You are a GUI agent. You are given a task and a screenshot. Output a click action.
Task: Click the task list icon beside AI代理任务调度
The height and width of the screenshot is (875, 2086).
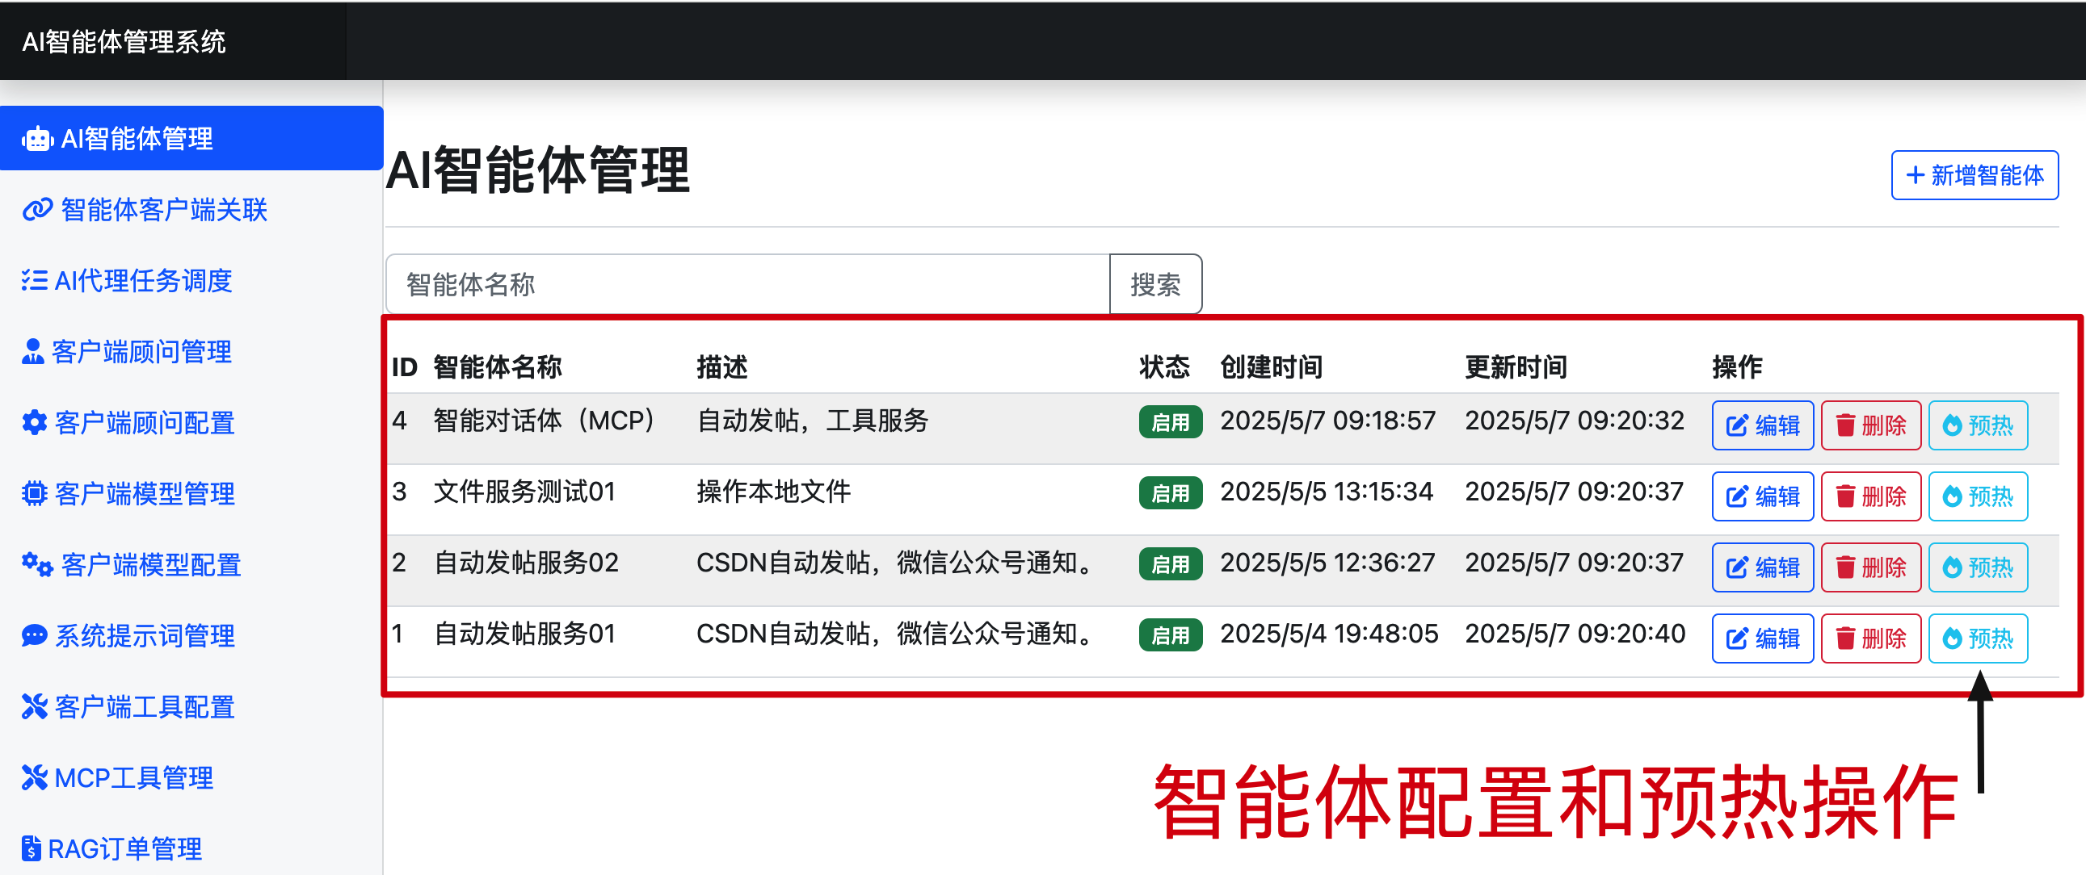coord(34,281)
